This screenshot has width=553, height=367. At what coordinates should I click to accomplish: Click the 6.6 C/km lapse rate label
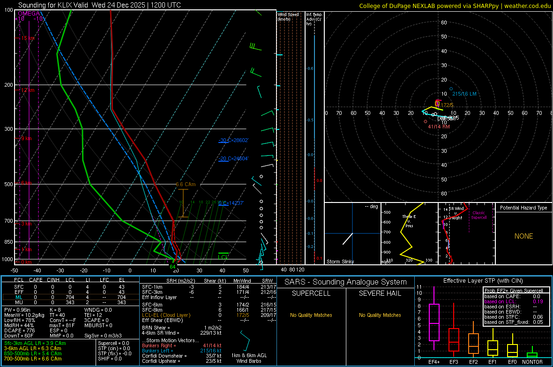click(186, 184)
